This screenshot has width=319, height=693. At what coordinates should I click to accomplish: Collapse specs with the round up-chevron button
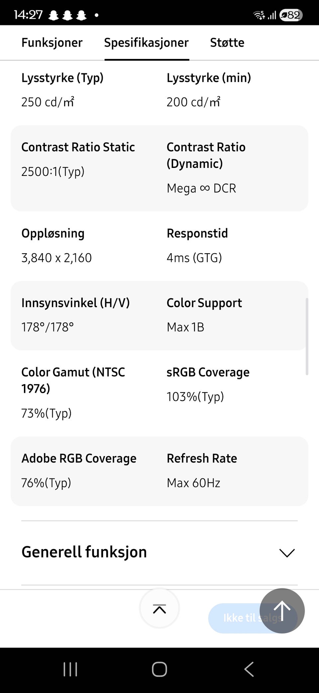159,608
